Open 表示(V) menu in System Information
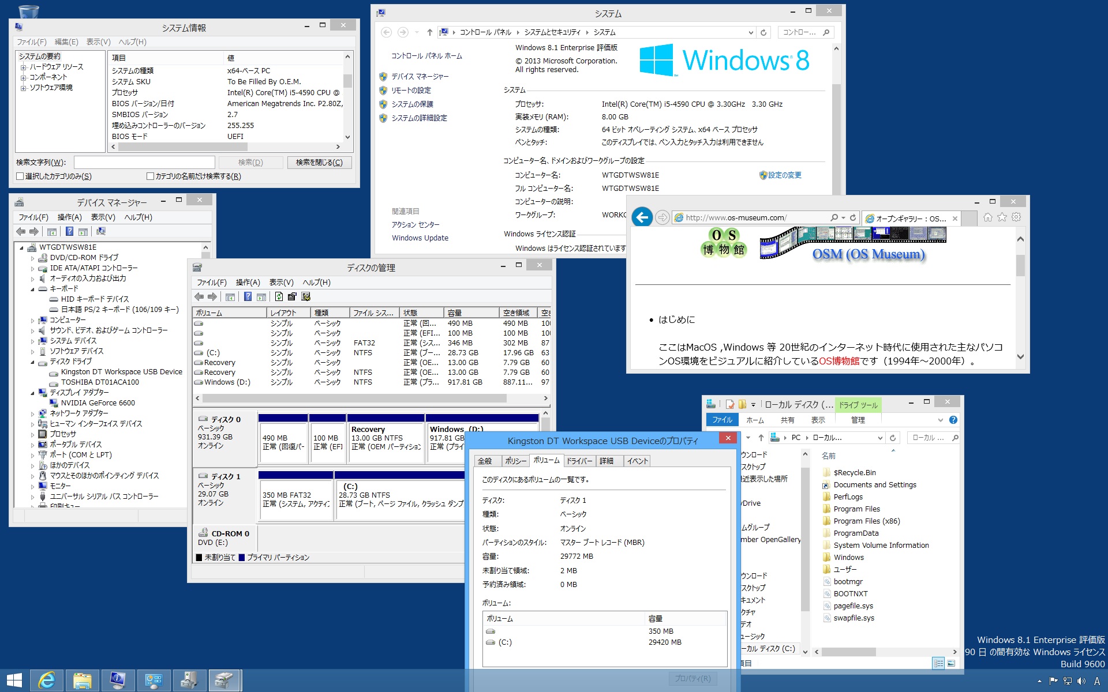This screenshot has height=692, width=1108. click(98, 42)
